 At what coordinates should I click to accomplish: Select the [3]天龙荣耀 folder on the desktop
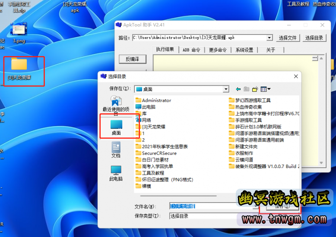(x=19, y=69)
